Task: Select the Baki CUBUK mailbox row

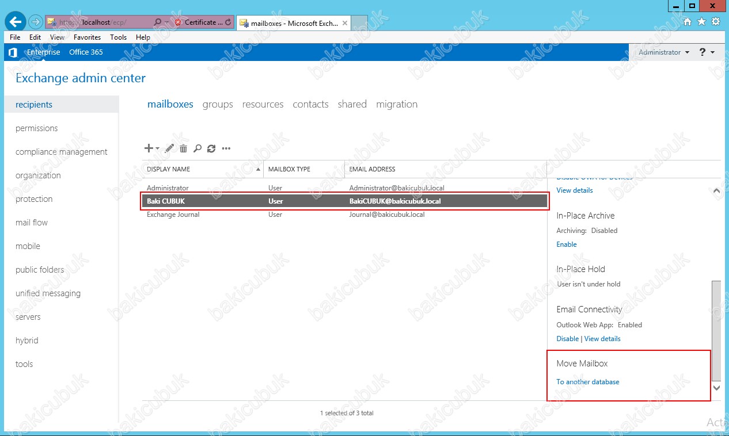Action: (344, 201)
